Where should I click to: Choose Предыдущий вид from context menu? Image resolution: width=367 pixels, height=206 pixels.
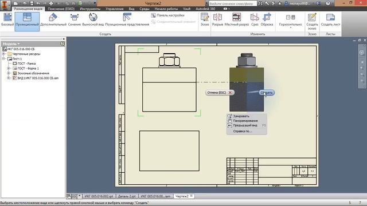(x=245, y=125)
